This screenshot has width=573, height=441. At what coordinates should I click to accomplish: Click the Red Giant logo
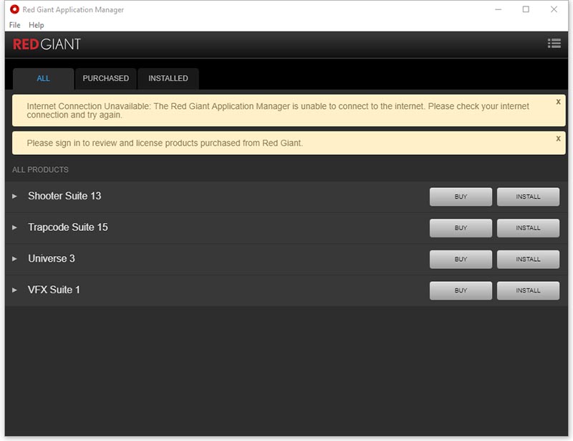pyautogui.click(x=47, y=44)
